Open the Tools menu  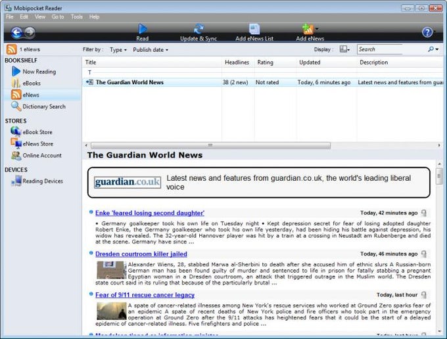click(x=77, y=17)
